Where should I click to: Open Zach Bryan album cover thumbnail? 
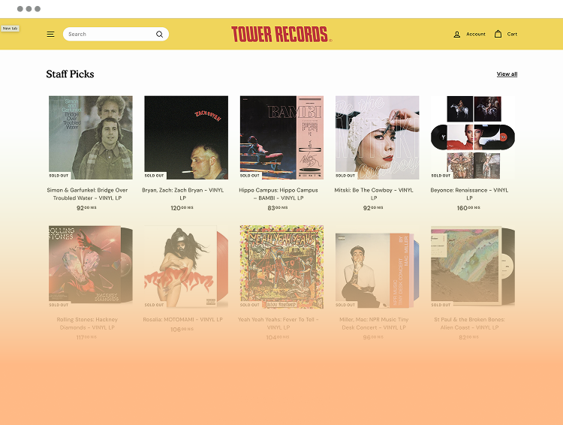coord(186,137)
